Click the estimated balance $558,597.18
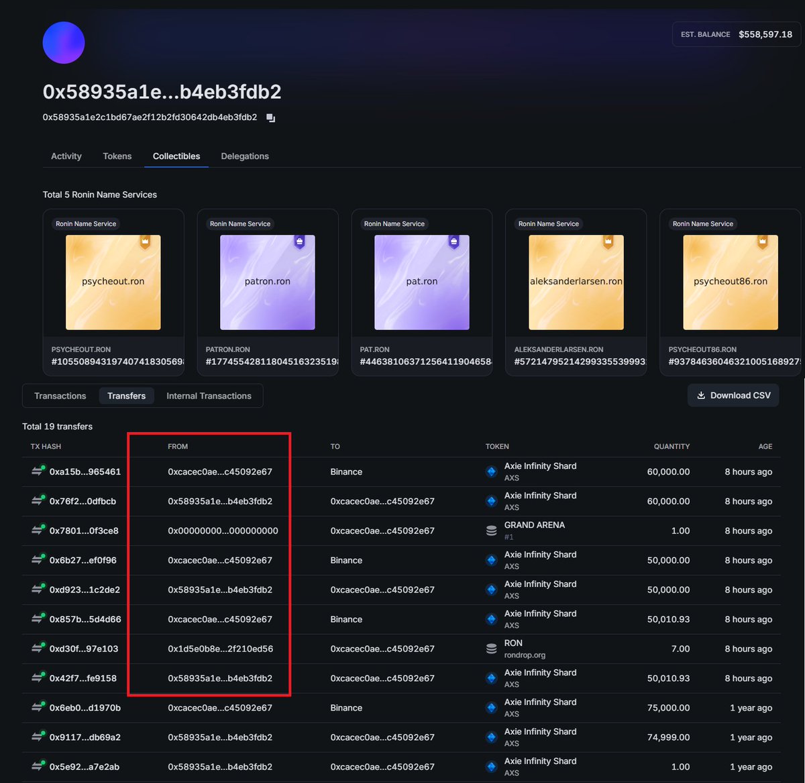The image size is (805, 783). tap(765, 34)
